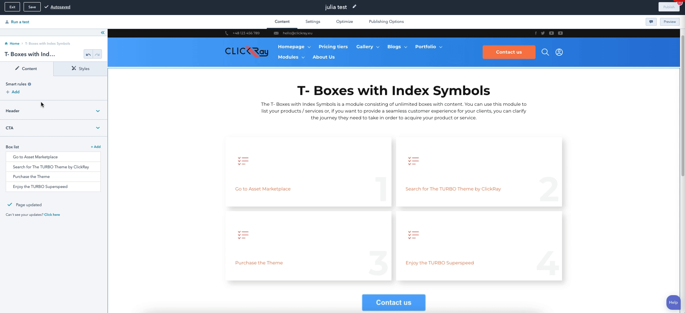The image size is (685, 313).
Task: Click Home in the breadcrumb
Action: coord(15,44)
